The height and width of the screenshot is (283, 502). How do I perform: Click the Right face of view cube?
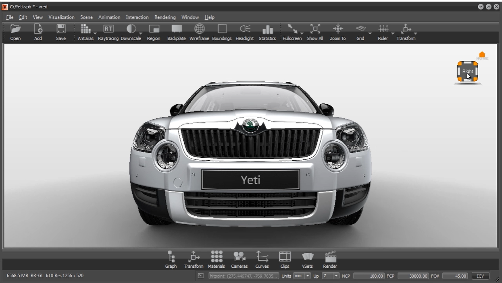pos(468,72)
